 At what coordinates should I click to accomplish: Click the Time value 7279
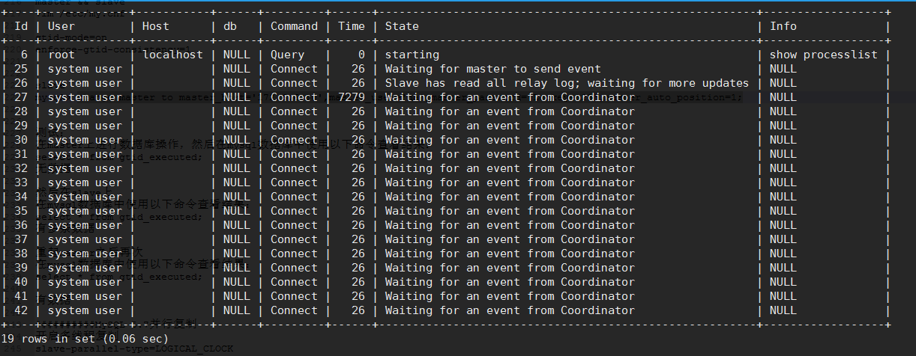point(352,97)
